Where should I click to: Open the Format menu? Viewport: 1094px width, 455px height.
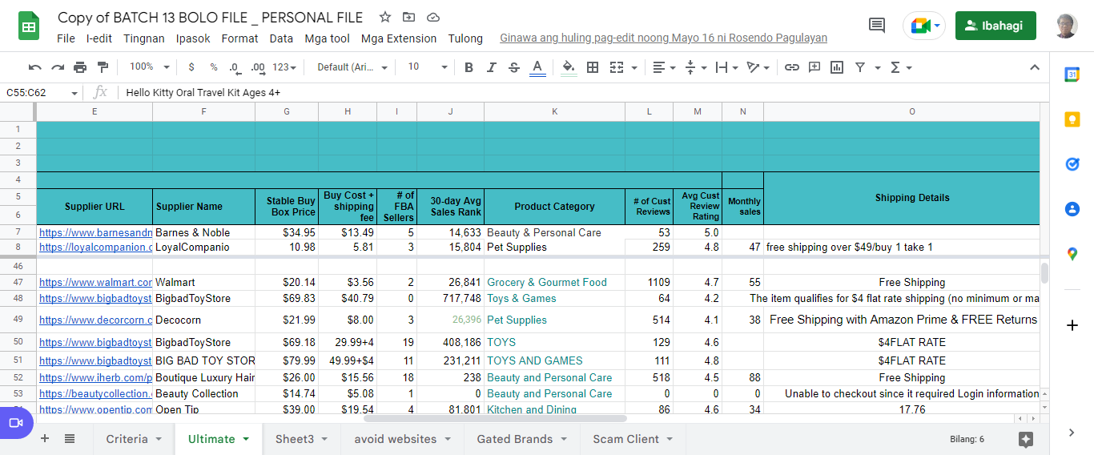click(239, 38)
